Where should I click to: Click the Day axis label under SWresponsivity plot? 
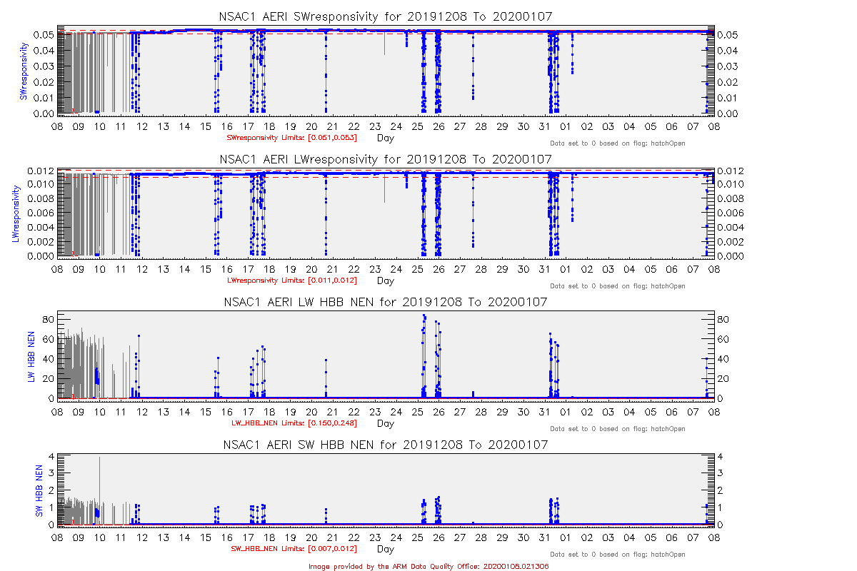click(385, 138)
